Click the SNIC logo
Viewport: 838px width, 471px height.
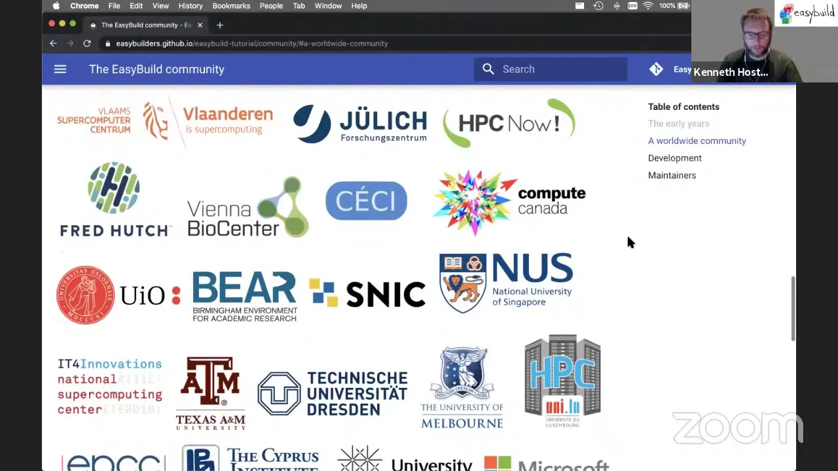[x=367, y=294]
